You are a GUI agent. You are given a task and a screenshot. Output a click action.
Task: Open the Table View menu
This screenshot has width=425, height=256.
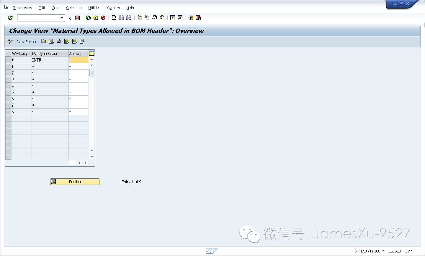(x=22, y=8)
